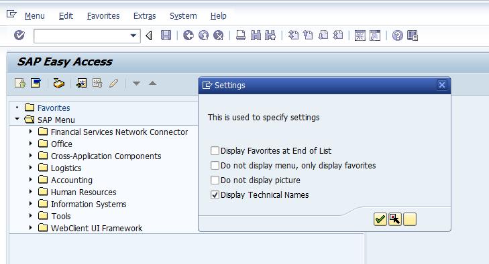Check Do not display menu, only favorites
Image resolution: width=489 pixels, height=264 pixels.
pos(215,165)
